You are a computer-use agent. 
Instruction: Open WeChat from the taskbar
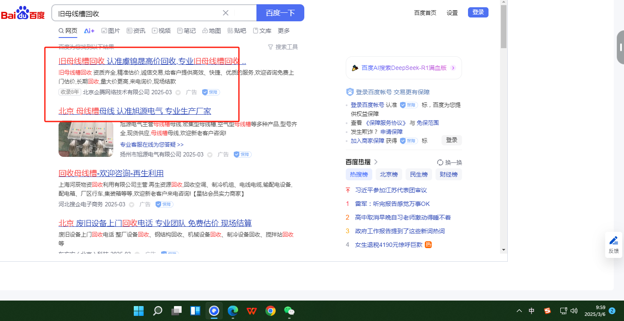[289, 311]
